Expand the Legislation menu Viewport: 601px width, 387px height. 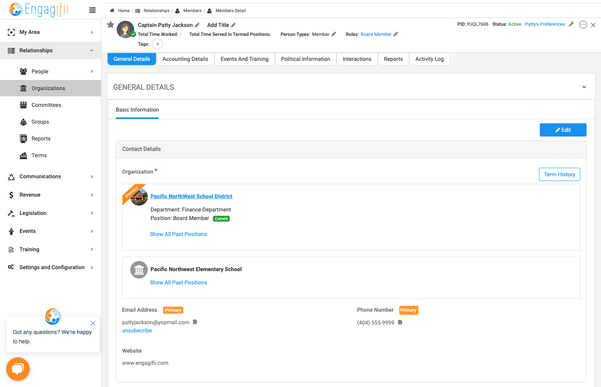click(51, 213)
